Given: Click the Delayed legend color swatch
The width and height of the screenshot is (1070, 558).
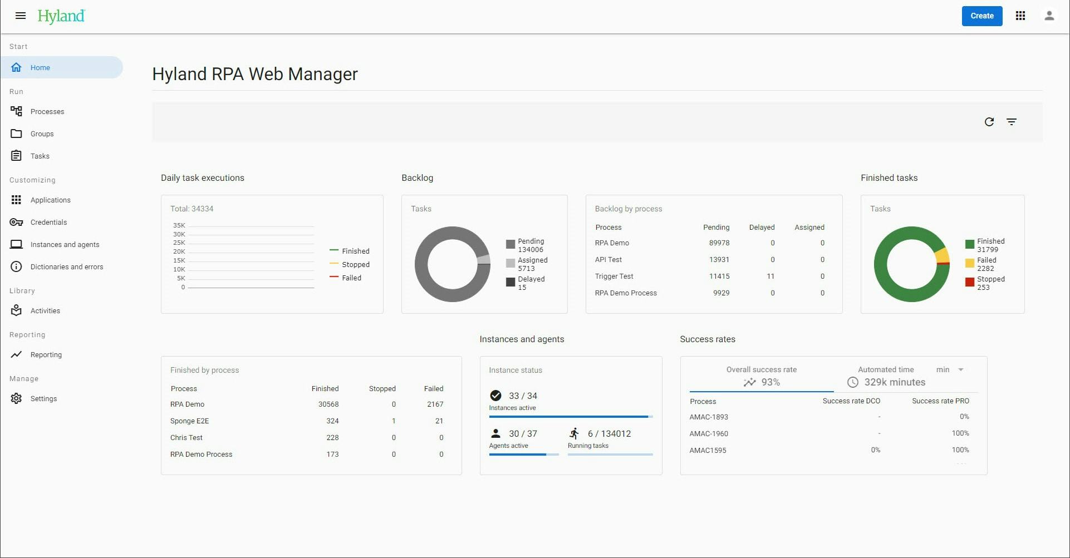Looking at the screenshot, I should point(511,282).
